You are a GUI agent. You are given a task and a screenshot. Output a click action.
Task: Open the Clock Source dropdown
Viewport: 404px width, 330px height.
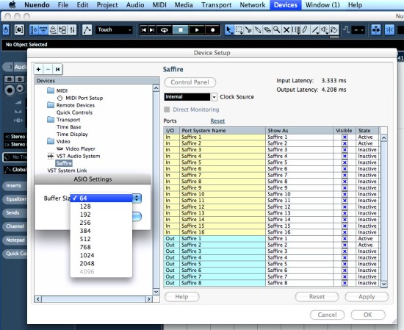pos(214,97)
